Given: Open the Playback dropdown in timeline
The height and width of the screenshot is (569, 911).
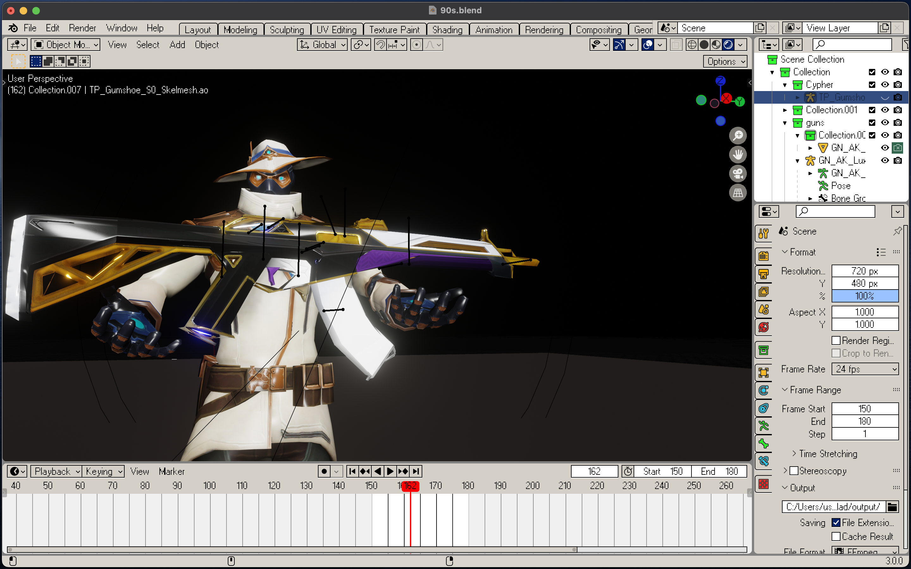Looking at the screenshot, I should [x=57, y=471].
